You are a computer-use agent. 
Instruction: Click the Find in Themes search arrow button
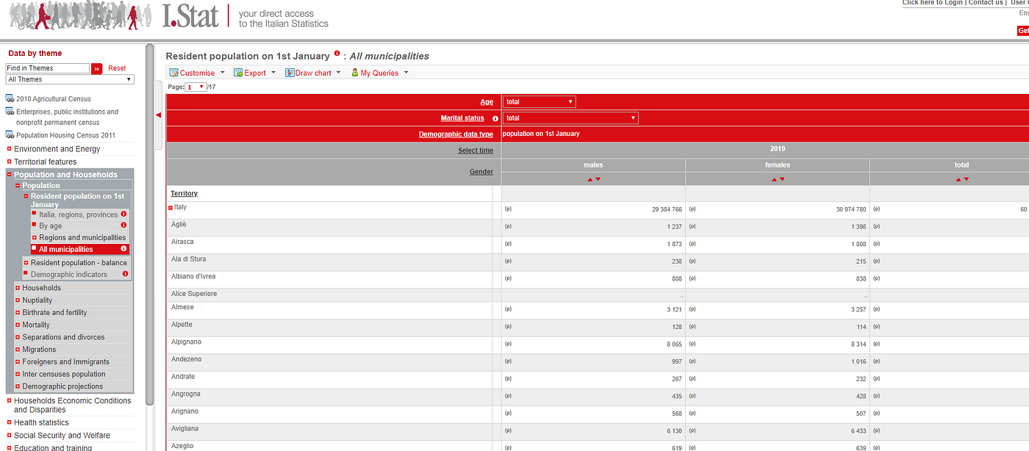(x=96, y=68)
